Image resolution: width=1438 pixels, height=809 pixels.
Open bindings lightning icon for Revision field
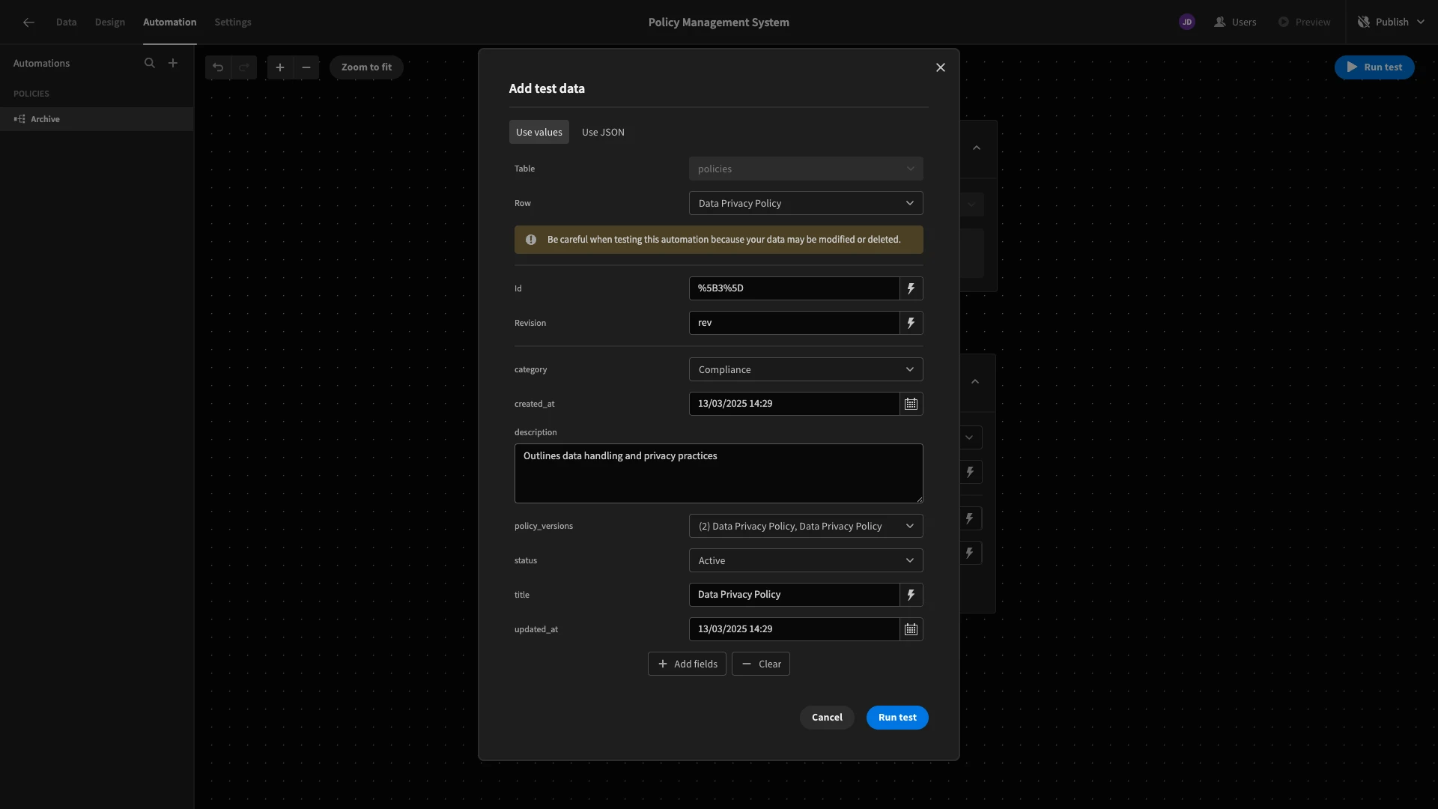tap(911, 323)
